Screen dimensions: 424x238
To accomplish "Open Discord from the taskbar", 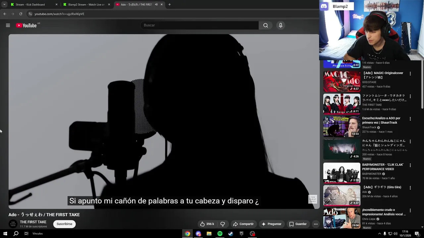I will (198, 234).
